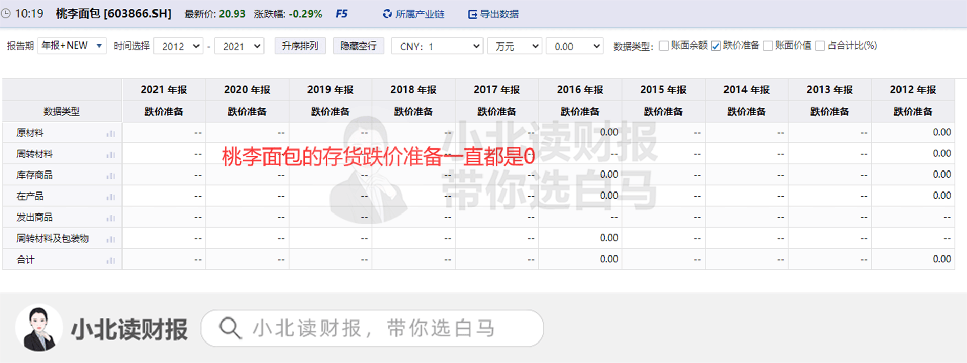Select the 周转材料 row label
The height and width of the screenshot is (363, 967).
click(x=35, y=154)
